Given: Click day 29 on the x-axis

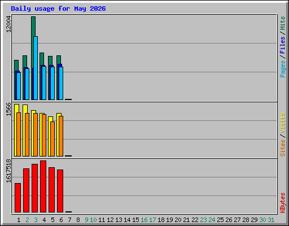Looking at the screenshot, I should point(254,220).
